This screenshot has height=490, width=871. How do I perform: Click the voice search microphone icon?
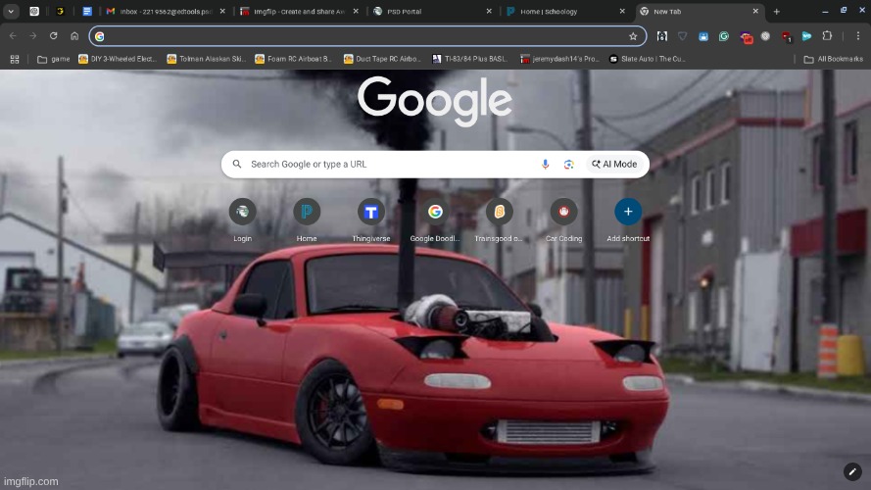coord(546,165)
